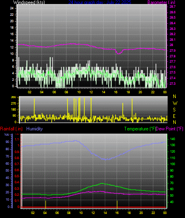
Task: Click the barometer dip just after hour 16
Action: [119, 53]
